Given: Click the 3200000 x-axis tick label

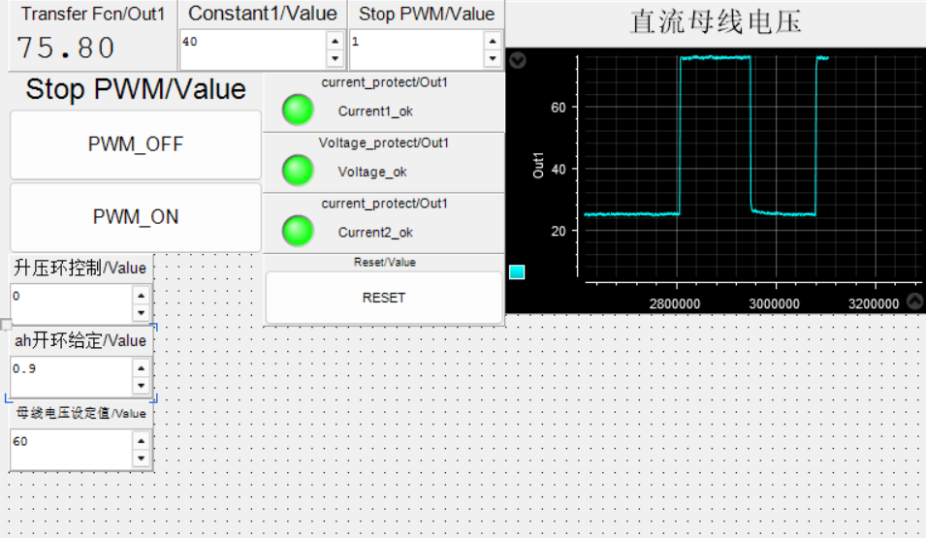Looking at the screenshot, I should pyautogui.click(x=874, y=304).
